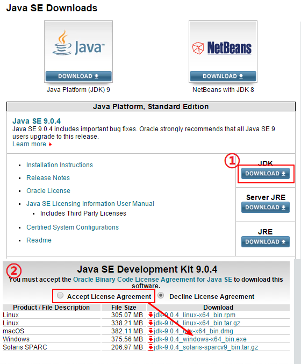The width and height of the screenshot is (301, 364).
Task: Open the Learn more link
Action: [29, 144]
